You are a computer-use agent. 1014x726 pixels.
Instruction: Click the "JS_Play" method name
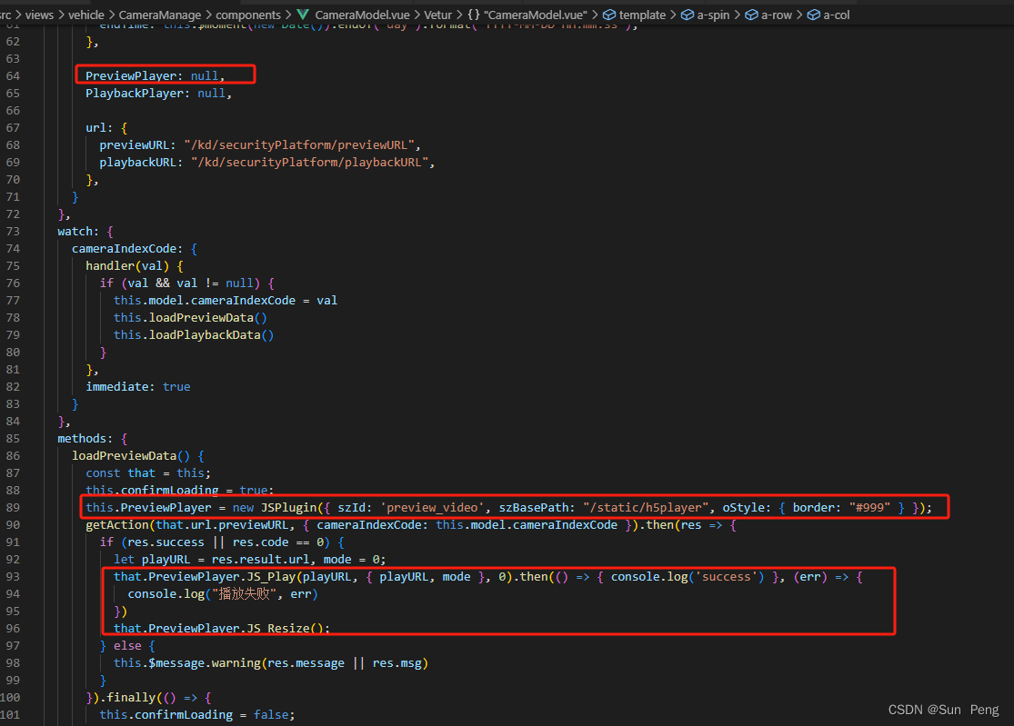click(x=271, y=577)
